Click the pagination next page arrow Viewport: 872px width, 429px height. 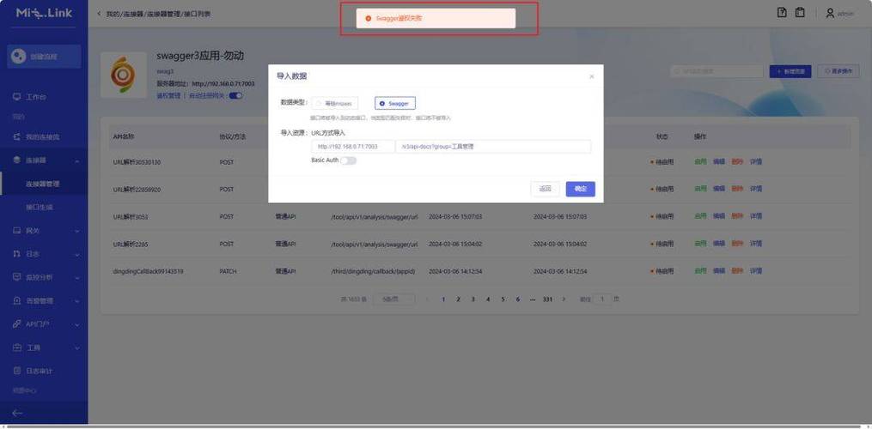pos(564,299)
